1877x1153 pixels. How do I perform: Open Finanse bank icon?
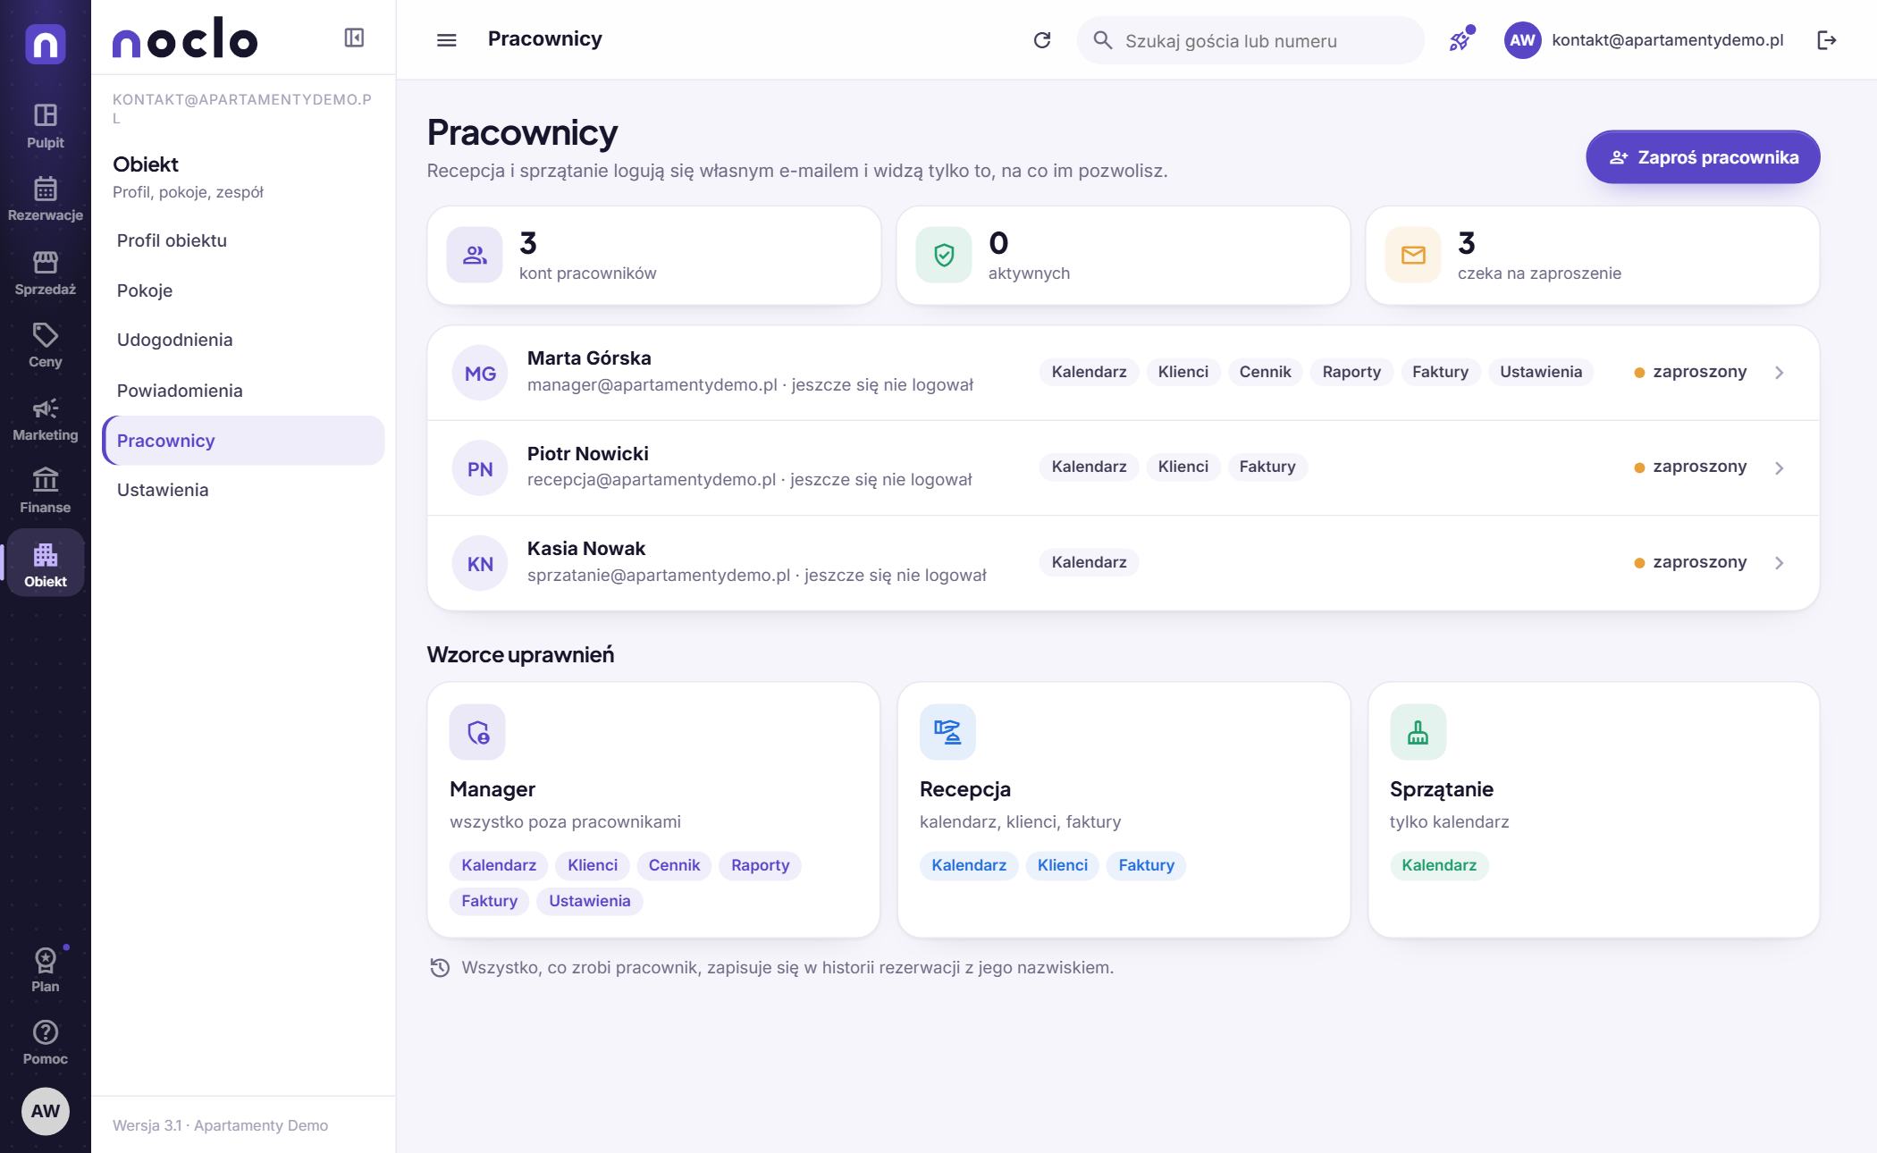[45, 481]
